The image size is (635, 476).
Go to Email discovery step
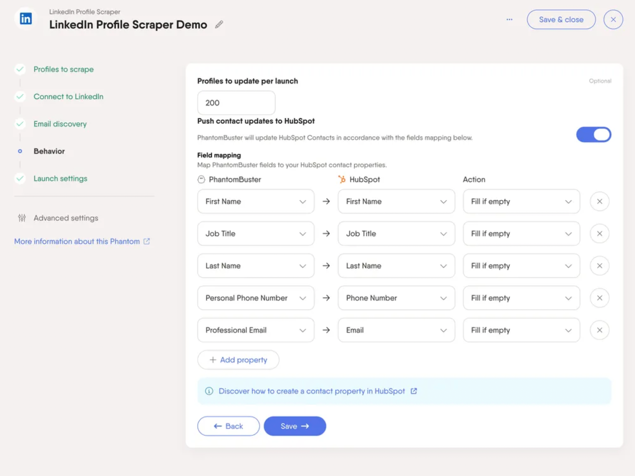(60, 124)
